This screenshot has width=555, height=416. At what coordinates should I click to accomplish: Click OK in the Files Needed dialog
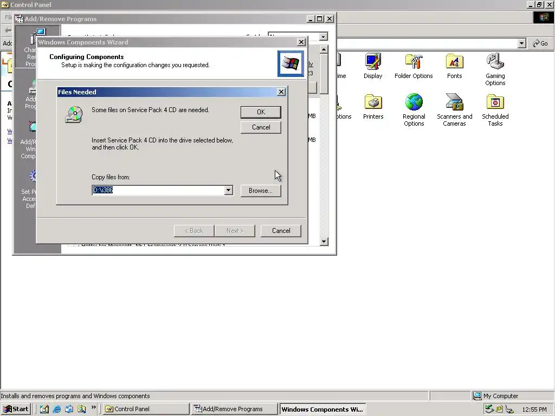tap(261, 112)
